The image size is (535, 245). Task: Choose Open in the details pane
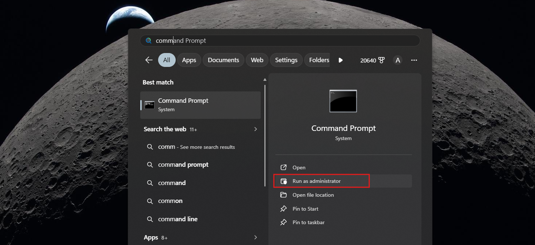[343, 167]
